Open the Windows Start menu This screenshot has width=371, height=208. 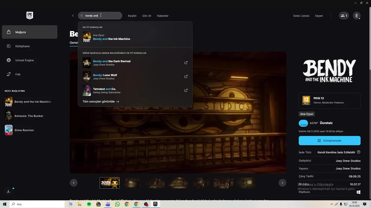tap(5, 204)
